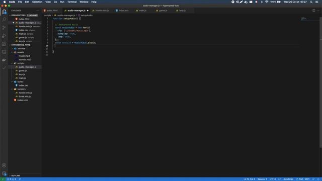322x181 pixels.
Task: Open the Apple menu
Action: (x=5, y=2)
